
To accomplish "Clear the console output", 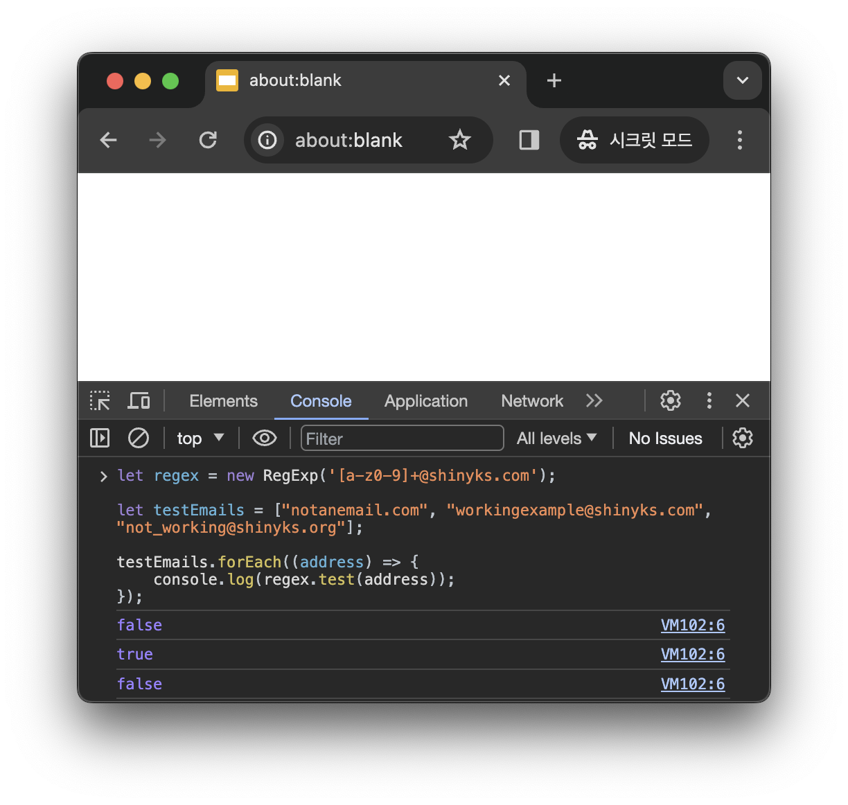I will pyautogui.click(x=139, y=438).
